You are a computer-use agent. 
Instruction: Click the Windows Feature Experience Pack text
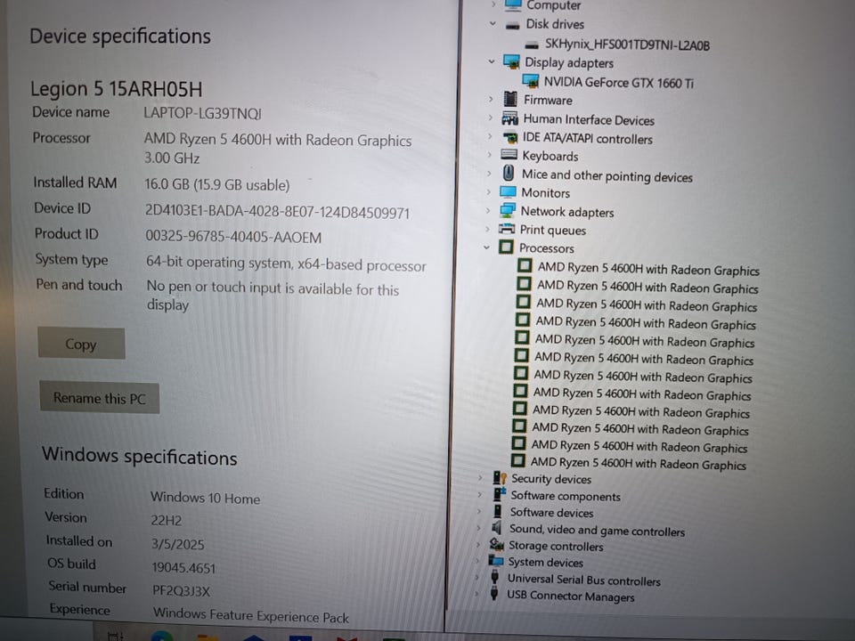pyautogui.click(x=251, y=615)
